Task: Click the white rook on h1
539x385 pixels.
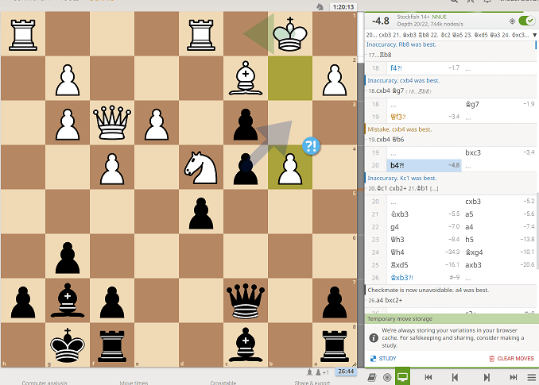Action: tap(23, 33)
